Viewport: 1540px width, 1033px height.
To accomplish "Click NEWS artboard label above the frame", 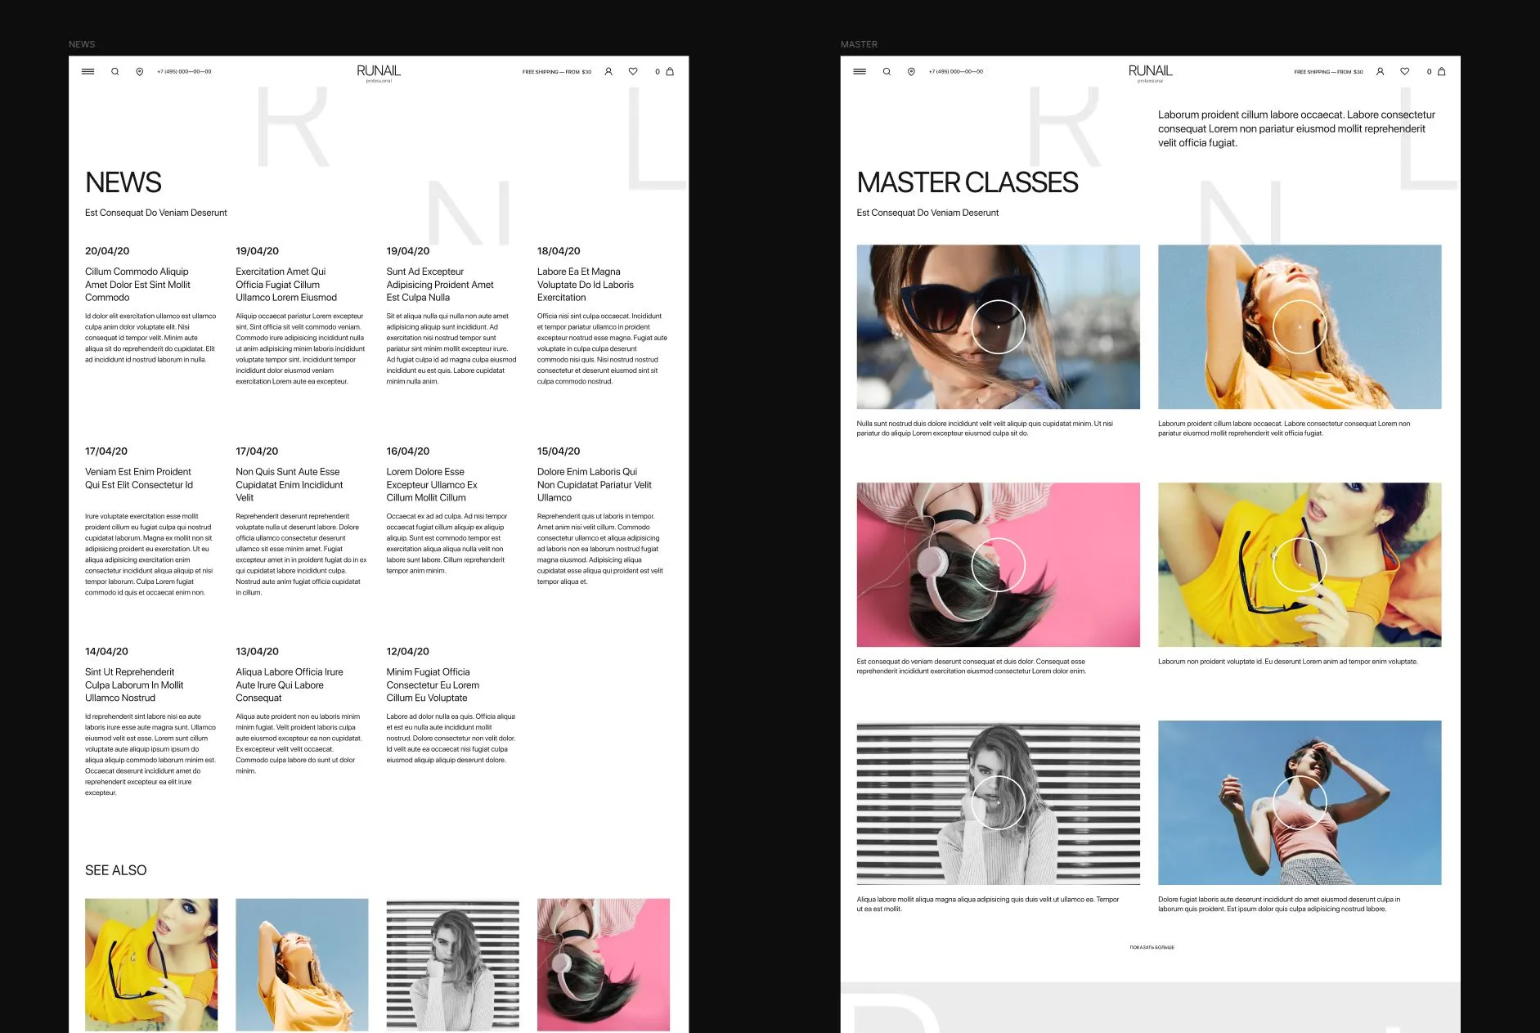I will click(x=82, y=44).
